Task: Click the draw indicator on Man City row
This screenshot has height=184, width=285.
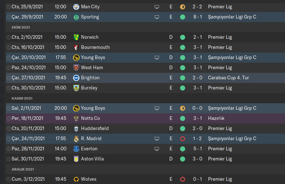Action: pos(182,7)
